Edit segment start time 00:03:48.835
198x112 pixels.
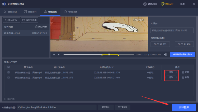(x=160, y=44)
